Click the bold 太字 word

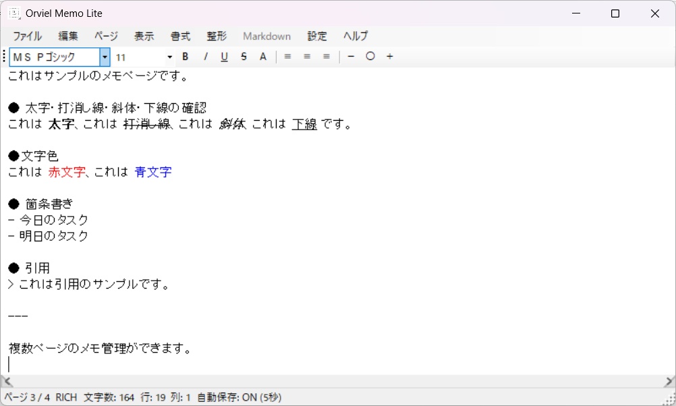coord(61,124)
